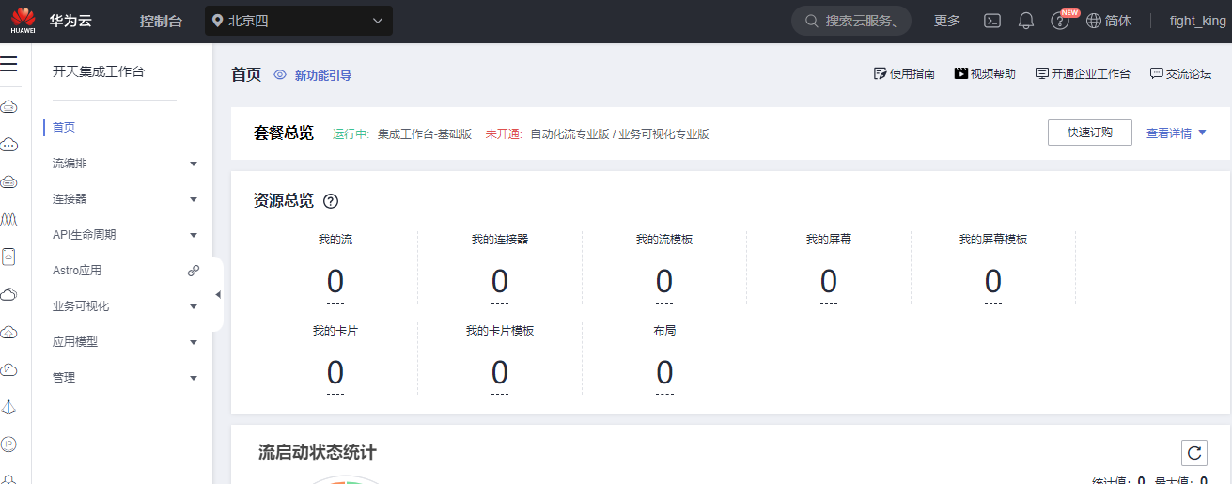Click the 开天集成工作台 sidebar title
The image size is (1232, 484).
click(x=99, y=71)
